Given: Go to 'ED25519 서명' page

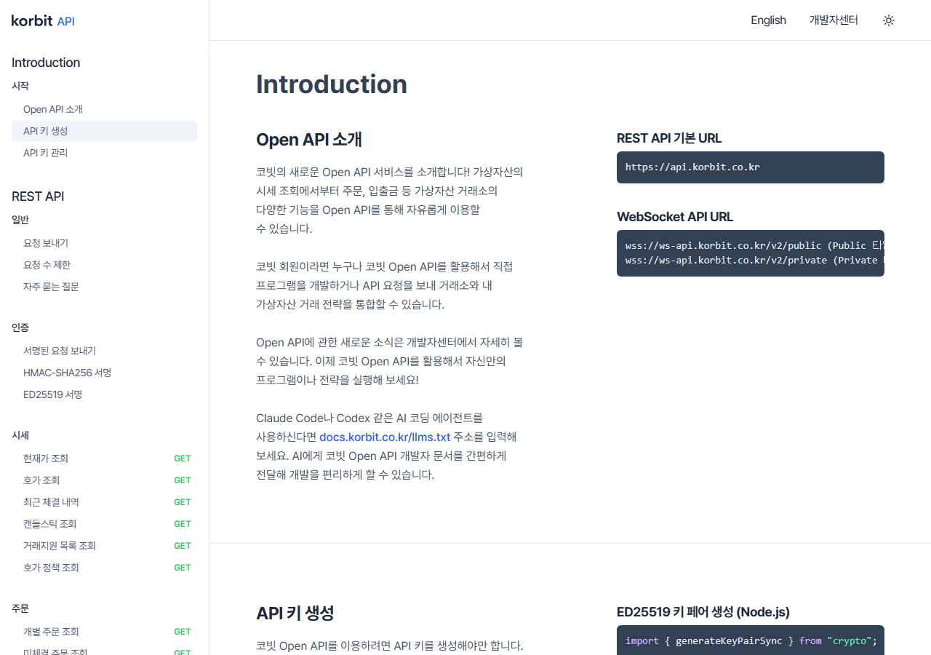Looking at the screenshot, I should click(104, 394).
